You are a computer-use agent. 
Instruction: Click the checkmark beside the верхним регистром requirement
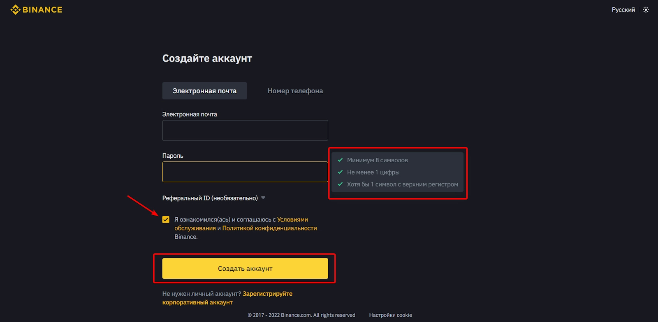tap(340, 184)
